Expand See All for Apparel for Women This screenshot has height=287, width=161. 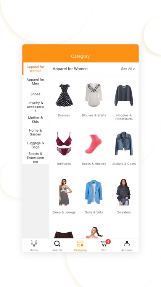pos(128,69)
